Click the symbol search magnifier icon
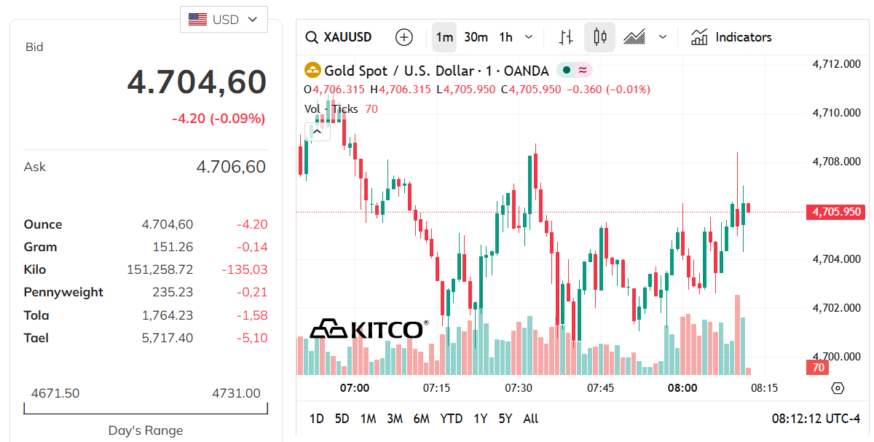 (312, 36)
